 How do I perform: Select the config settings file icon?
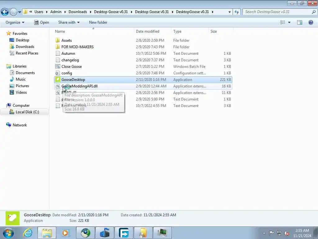pos(58,73)
